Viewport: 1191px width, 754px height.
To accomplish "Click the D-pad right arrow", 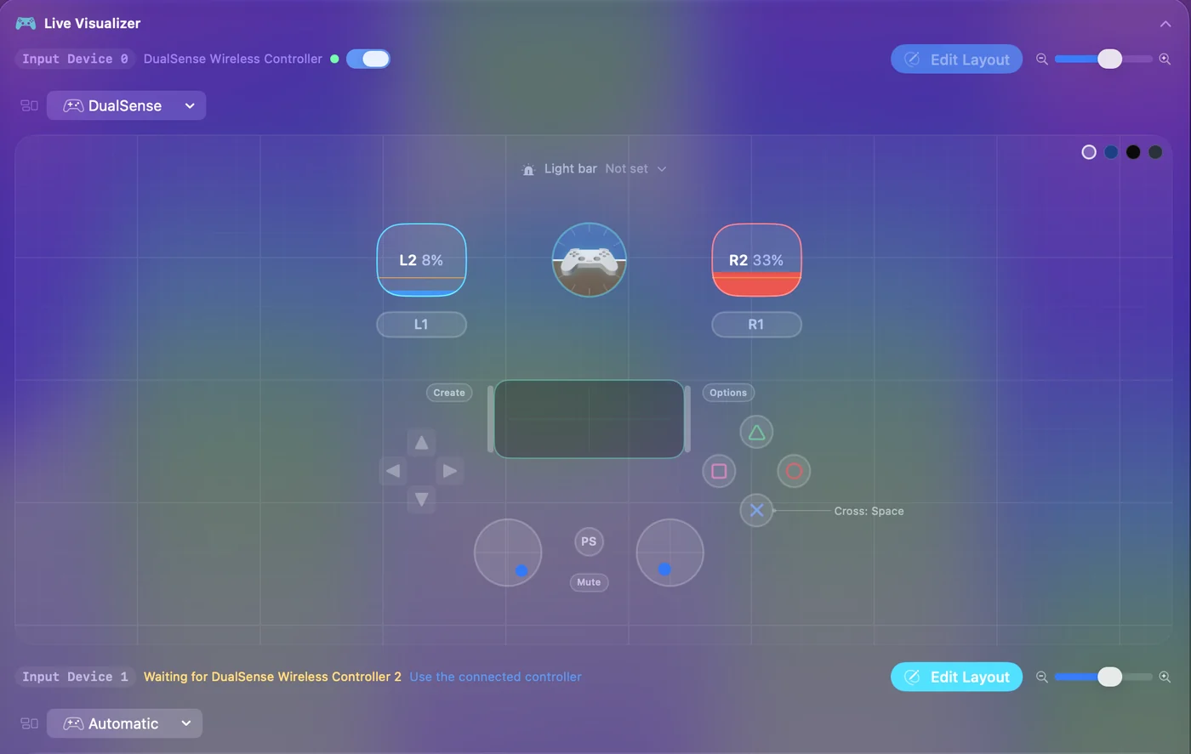I will pos(450,471).
